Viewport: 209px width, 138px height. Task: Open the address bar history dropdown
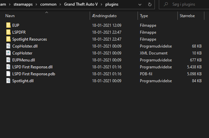[140, 5]
